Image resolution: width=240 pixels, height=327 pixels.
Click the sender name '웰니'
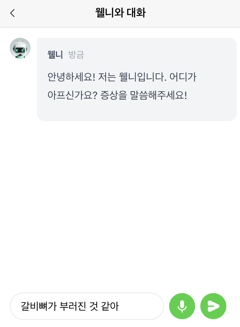coord(55,55)
